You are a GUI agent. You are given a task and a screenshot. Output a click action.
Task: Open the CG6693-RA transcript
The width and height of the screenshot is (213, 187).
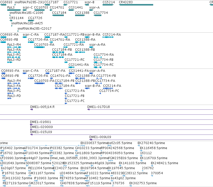pos(3,37)
